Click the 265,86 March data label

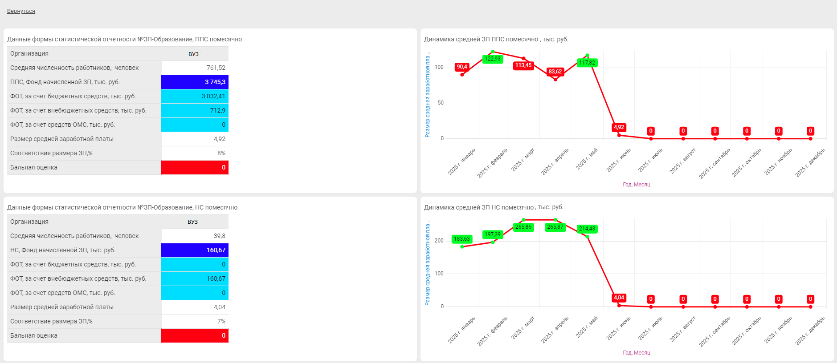[x=523, y=227]
